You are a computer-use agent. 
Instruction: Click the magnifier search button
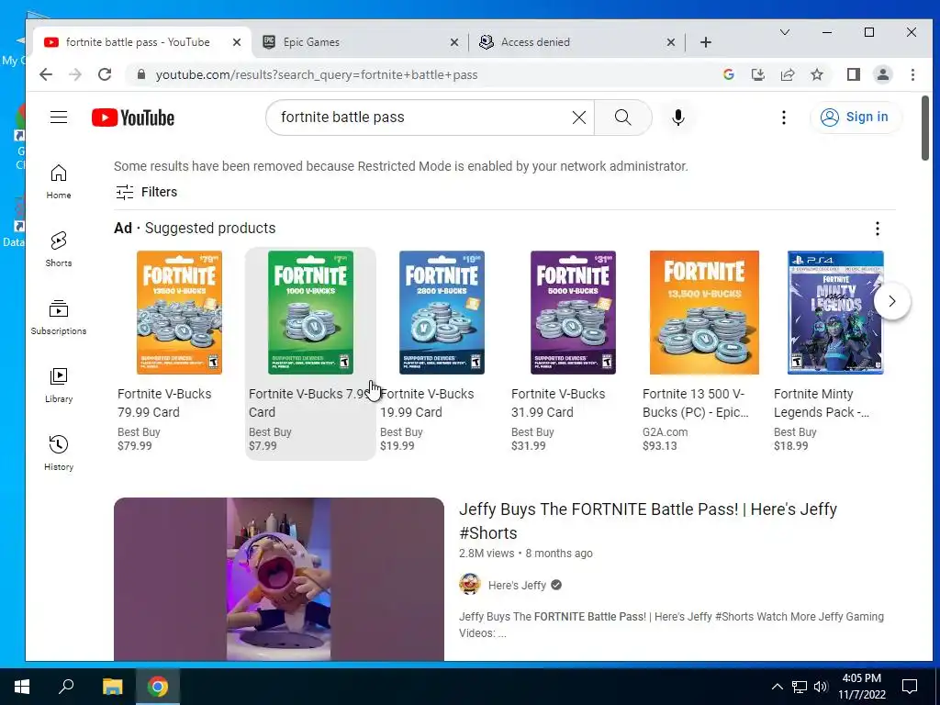pyautogui.click(x=623, y=117)
